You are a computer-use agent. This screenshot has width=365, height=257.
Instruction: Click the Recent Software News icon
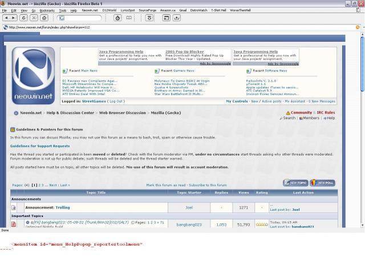(249, 71)
